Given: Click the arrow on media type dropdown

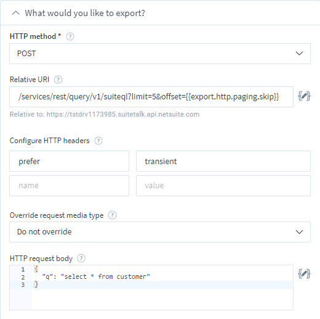Looking at the screenshot, I should (x=299, y=232).
